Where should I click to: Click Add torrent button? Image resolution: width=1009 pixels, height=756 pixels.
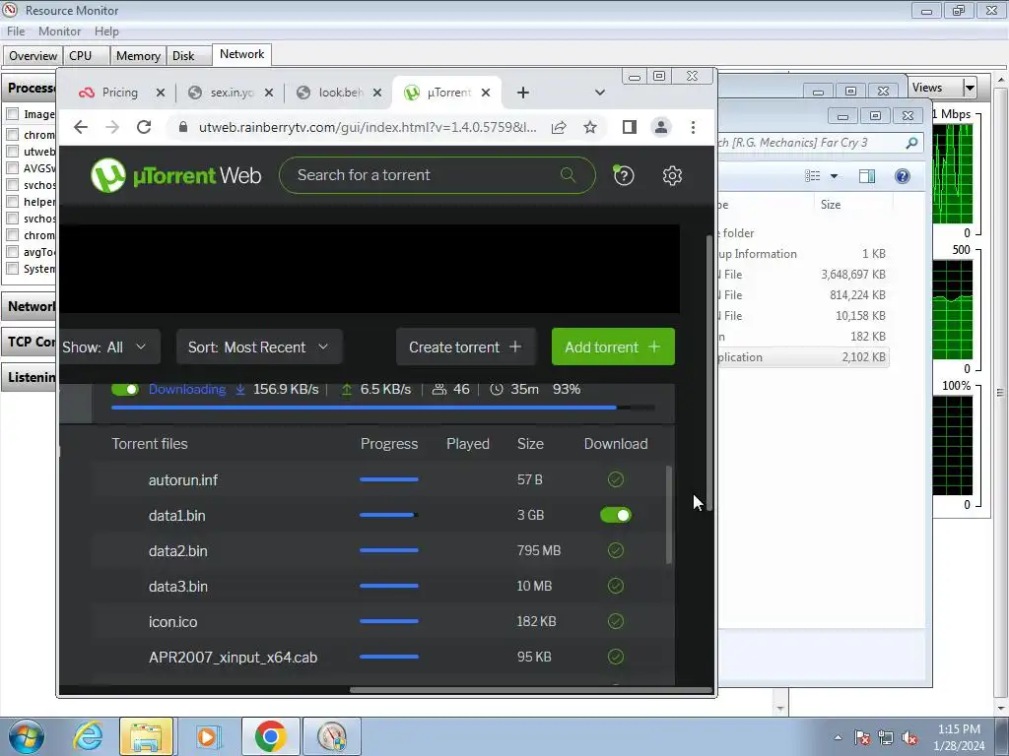click(613, 347)
